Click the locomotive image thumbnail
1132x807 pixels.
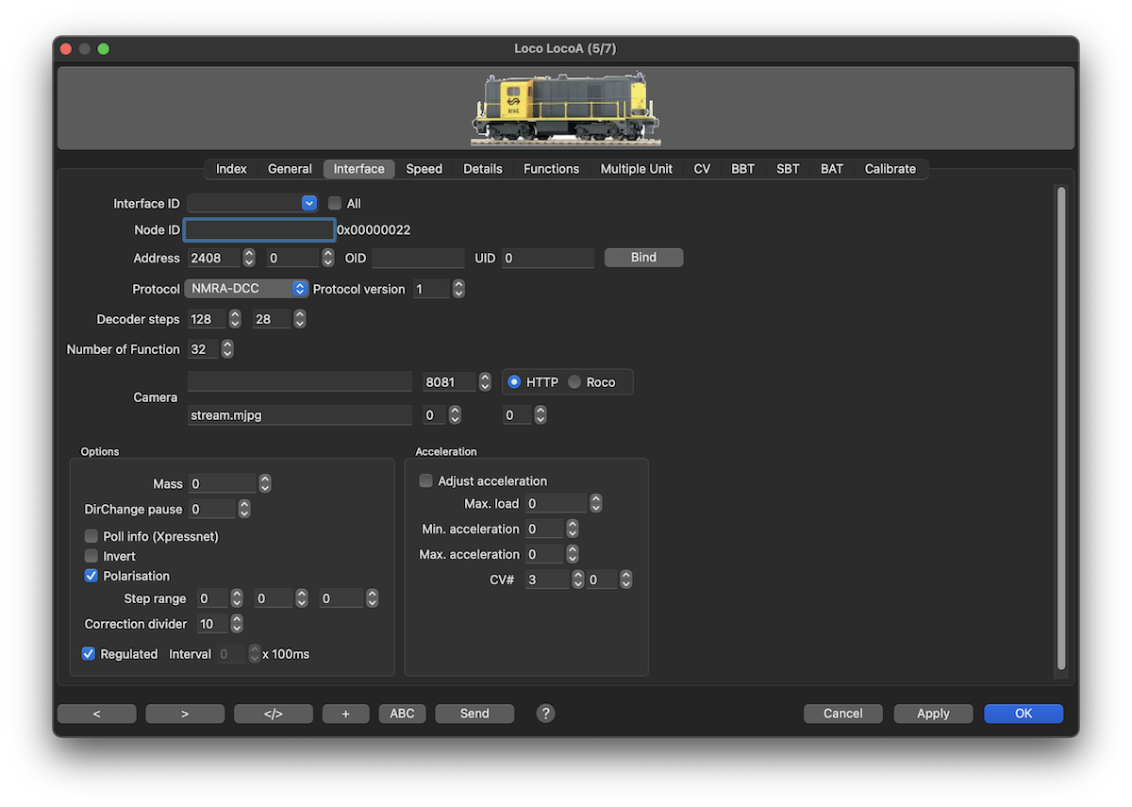565,109
